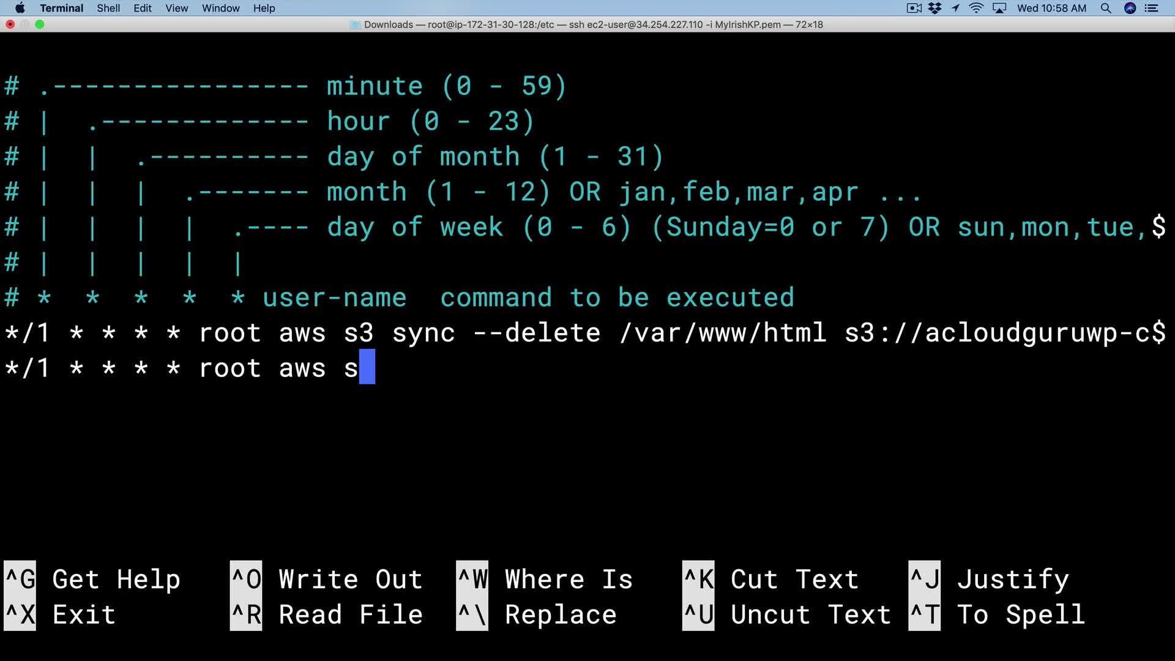The height and width of the screenshot is (661, 1175).
Task: Open the Dropbox menu bar icon
Action: 934,8
